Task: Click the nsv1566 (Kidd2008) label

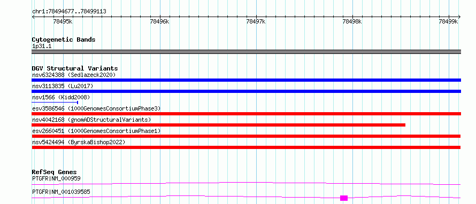Action: (61, 97)
